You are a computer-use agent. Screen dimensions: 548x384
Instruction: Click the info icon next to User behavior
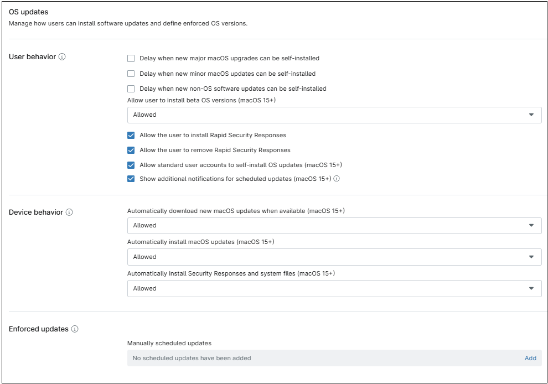61,55
